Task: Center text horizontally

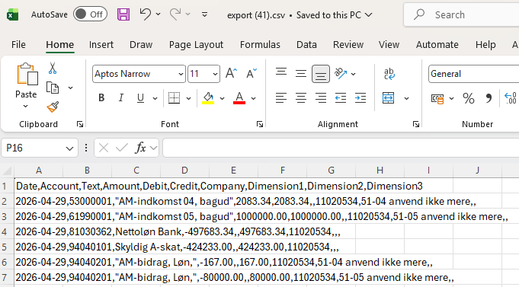Action: tap(301, 98)
